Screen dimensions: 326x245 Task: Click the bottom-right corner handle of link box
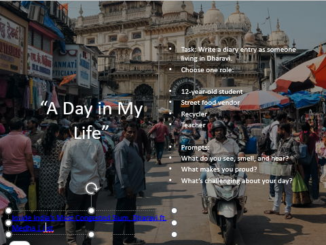174,234
